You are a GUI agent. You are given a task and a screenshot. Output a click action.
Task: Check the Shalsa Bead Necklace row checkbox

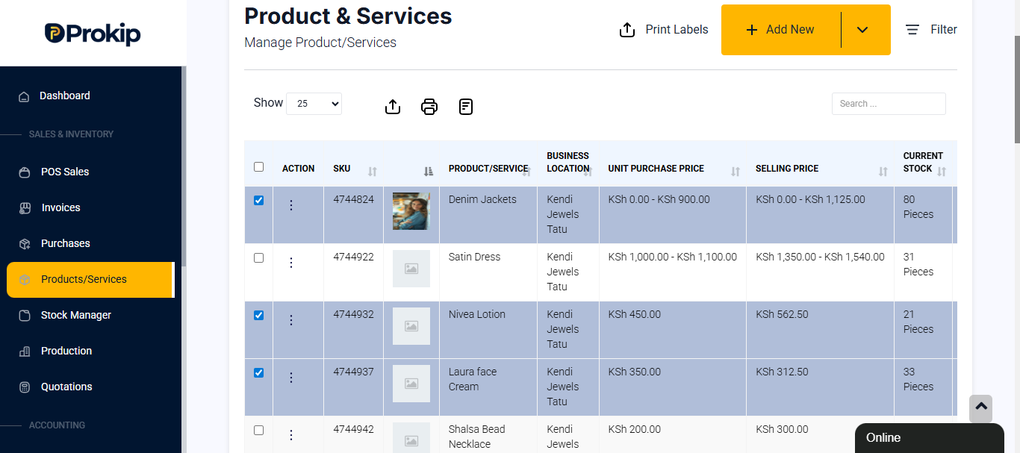[x=259, y=430]
